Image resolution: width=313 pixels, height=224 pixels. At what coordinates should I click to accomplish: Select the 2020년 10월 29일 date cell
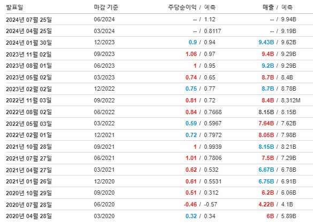point(29,193)
